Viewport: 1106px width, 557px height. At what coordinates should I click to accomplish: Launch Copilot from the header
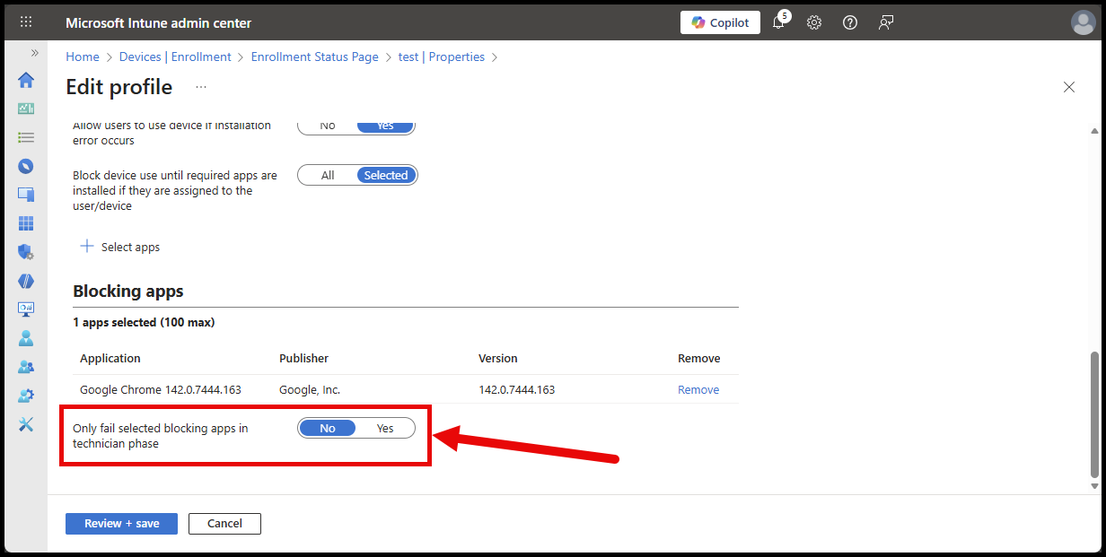[720, 22]
